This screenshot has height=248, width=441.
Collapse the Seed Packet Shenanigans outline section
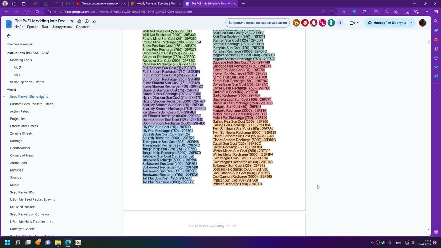point(4,97)
